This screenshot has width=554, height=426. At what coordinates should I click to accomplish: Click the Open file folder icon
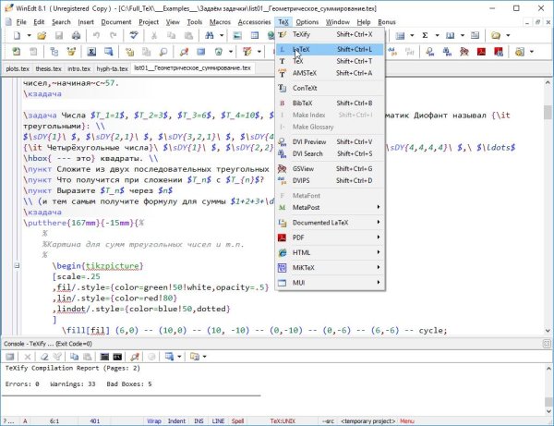(x=42, y=35)
